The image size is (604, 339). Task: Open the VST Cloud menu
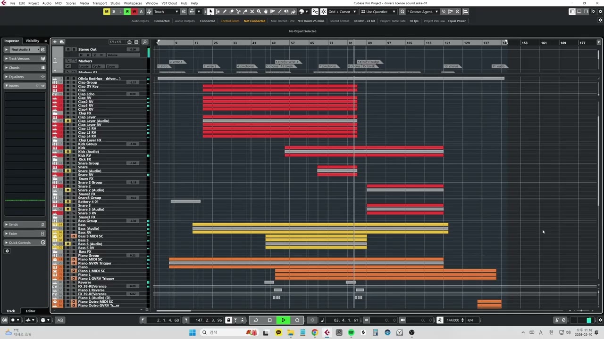click(x=169, y=3)
